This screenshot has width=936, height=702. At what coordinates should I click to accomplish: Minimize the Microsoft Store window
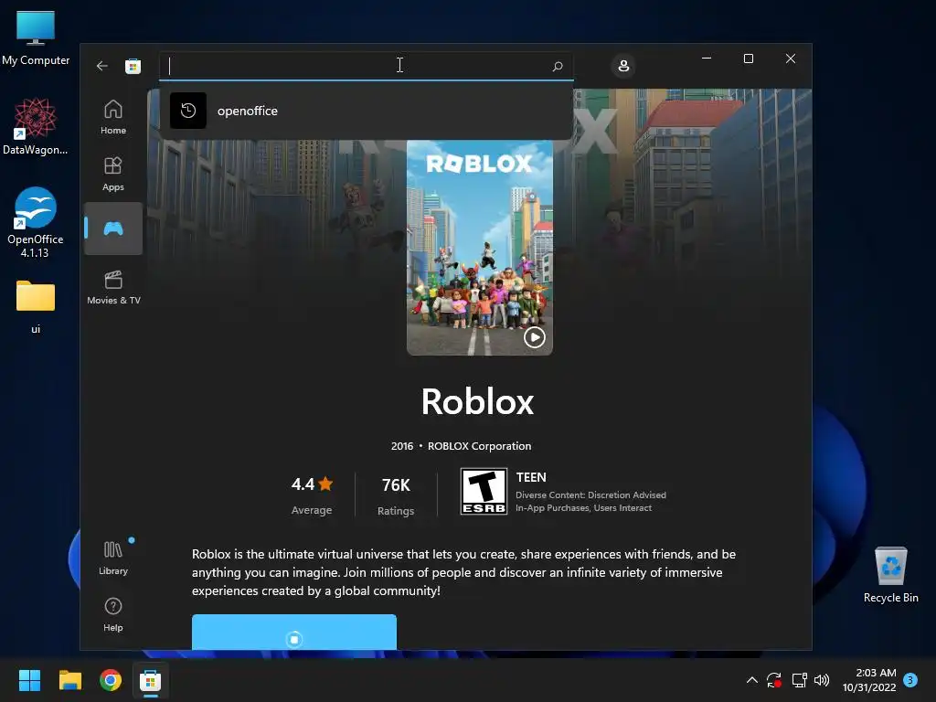click(x=707, y=58)
